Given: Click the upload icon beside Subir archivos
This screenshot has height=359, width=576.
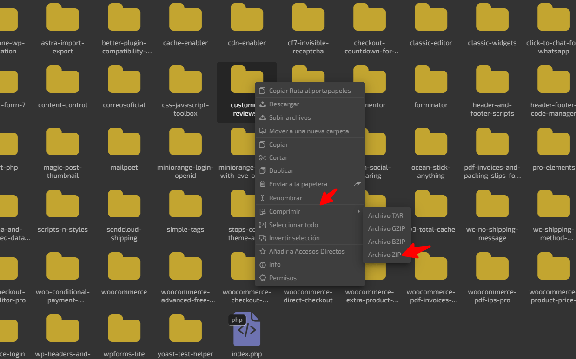Looking at the screenshot, I should point(263,117).
